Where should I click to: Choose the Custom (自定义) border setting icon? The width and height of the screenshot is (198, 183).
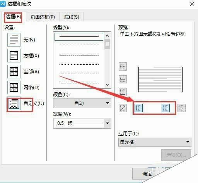14,103
